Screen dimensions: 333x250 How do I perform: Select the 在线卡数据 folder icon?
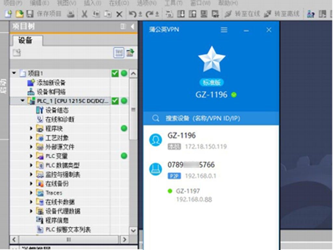(x=40, y=202)
